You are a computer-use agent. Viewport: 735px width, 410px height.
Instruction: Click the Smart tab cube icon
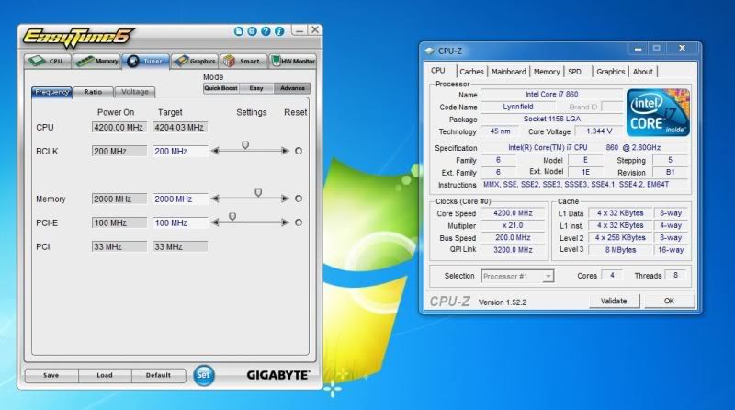[229, 61]
